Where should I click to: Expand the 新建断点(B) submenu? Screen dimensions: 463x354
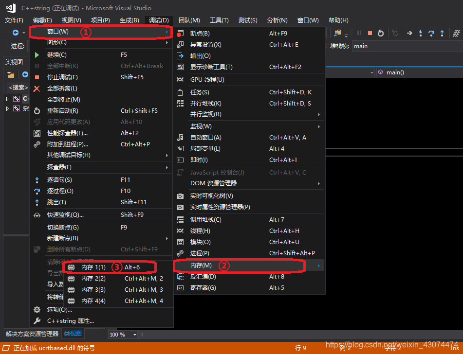102,238
